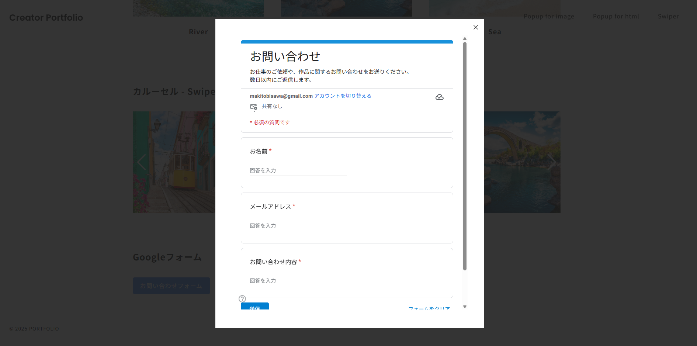Click the scrollbar down arrow in form
Screen dimensions: 697x346
[465, 307]
